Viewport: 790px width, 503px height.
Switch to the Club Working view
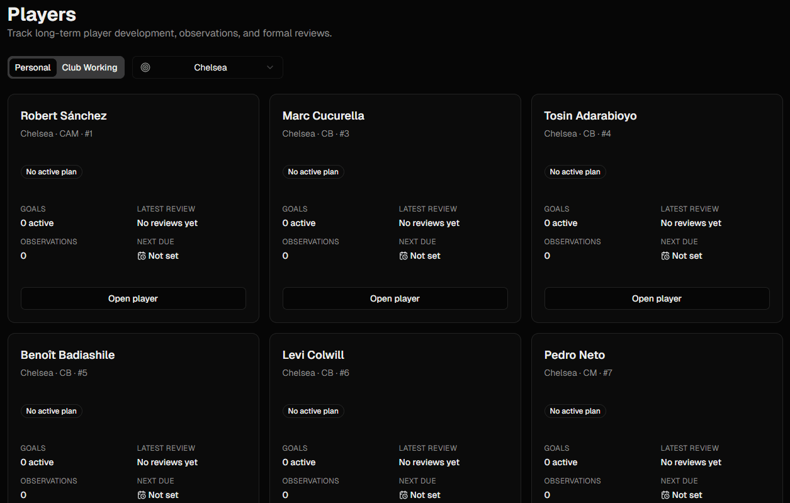89,67
